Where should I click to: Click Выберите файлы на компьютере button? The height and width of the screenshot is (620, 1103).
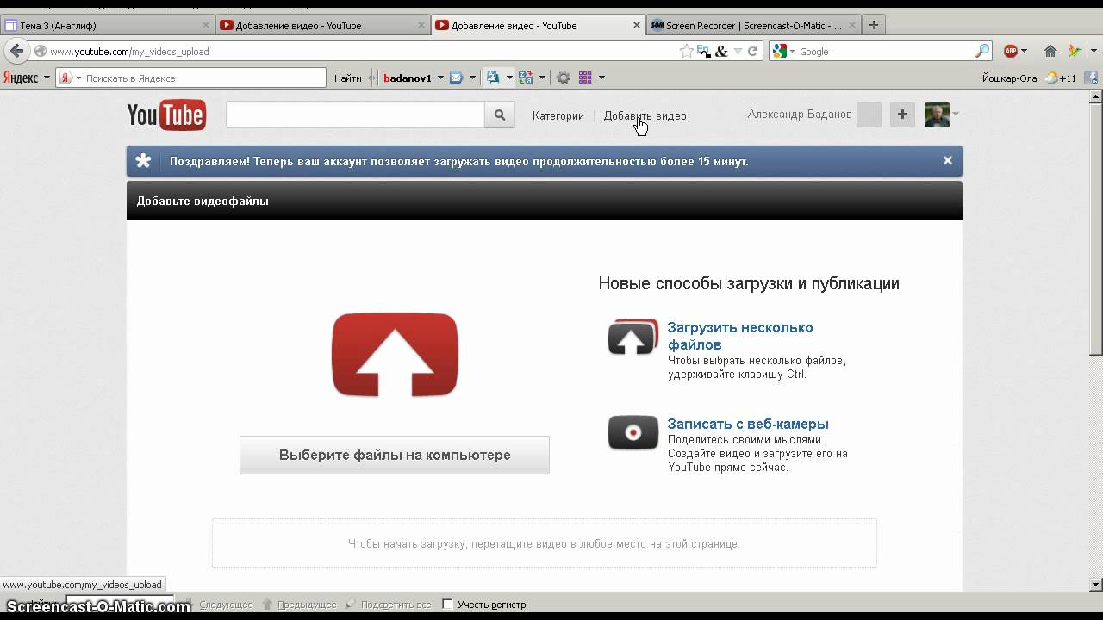coord(395,455)
